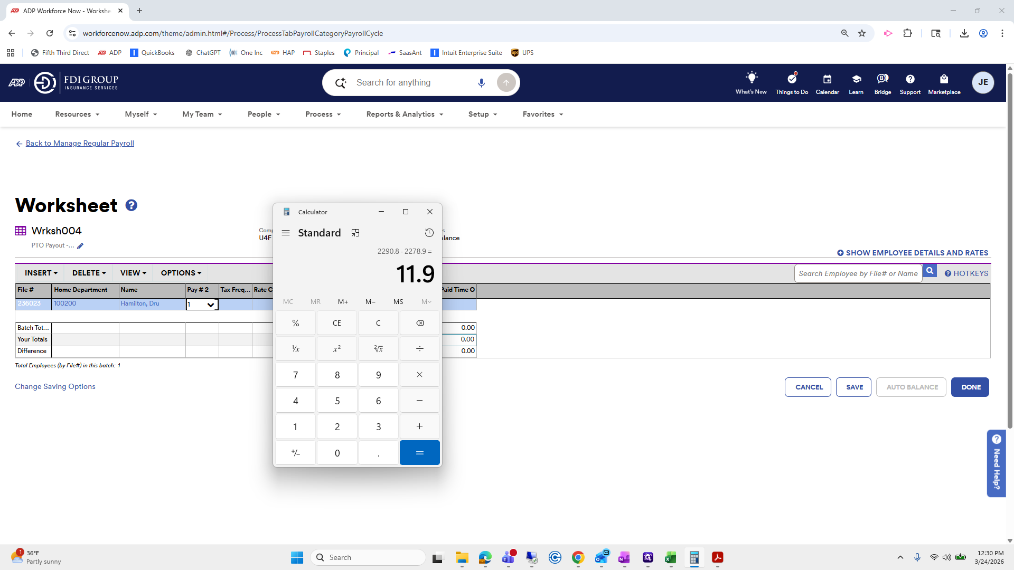Click the calculator backspace key

tap(419, 323)
